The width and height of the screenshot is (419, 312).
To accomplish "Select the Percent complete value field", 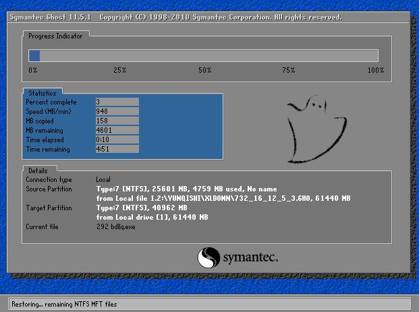I will point(117,102).
